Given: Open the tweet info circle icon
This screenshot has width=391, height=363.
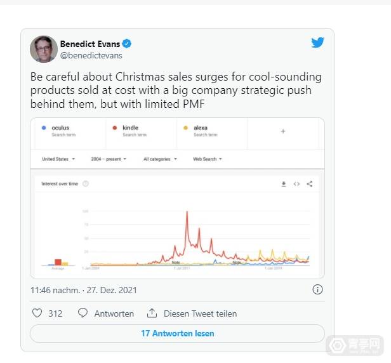Looking at the screenshot, I should click(317, 289).
